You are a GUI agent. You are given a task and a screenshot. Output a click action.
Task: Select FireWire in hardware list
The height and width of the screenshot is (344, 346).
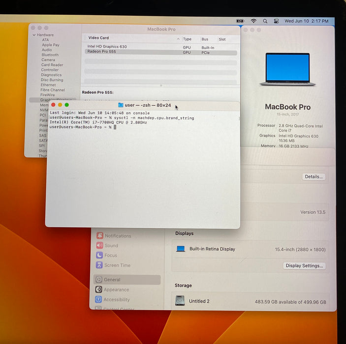click(x=47, y=95)
